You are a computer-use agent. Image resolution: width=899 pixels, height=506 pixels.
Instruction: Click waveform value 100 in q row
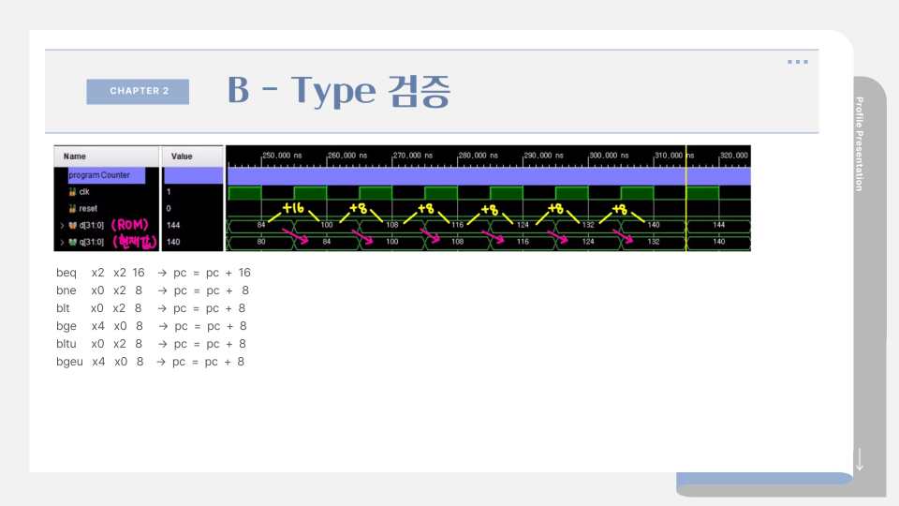click(391, 242)
